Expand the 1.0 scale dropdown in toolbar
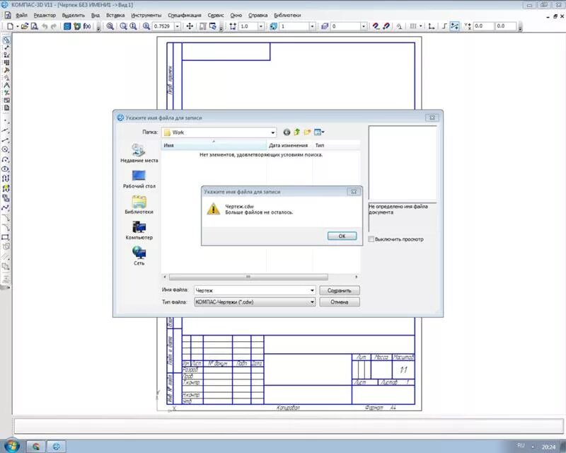Screen dimensions: 566x453 pyautogui.click(x=260, y=26)
